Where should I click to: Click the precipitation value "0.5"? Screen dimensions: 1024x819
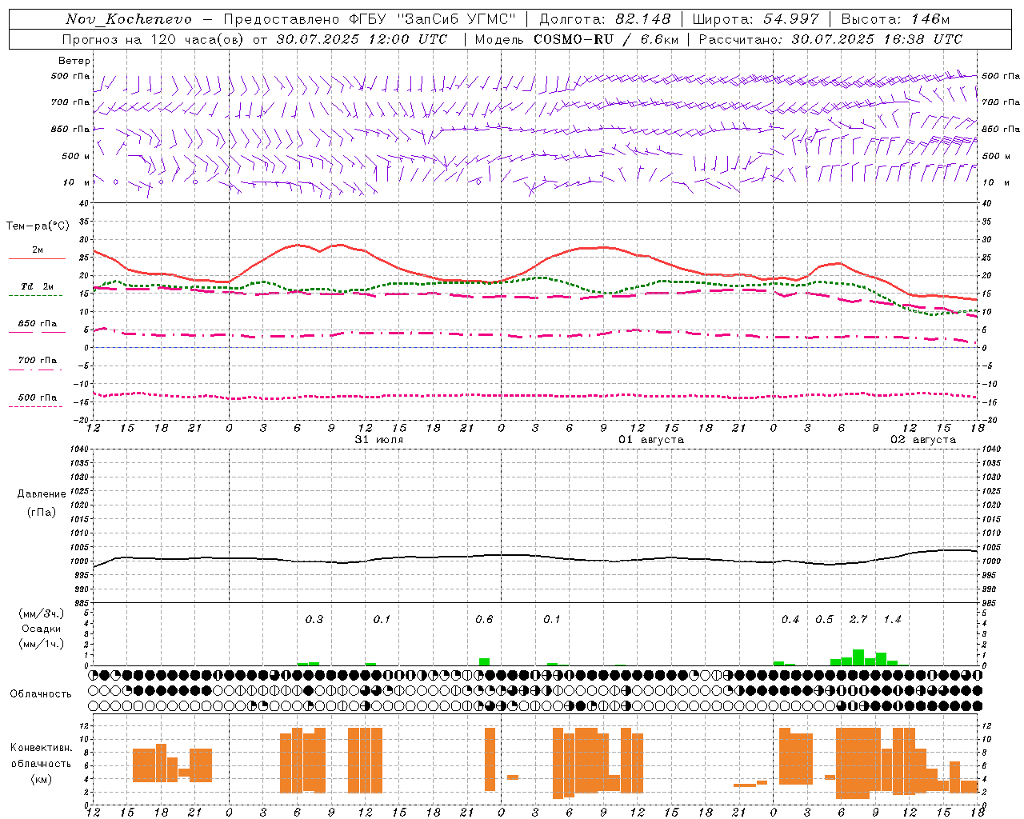[824, 619]
